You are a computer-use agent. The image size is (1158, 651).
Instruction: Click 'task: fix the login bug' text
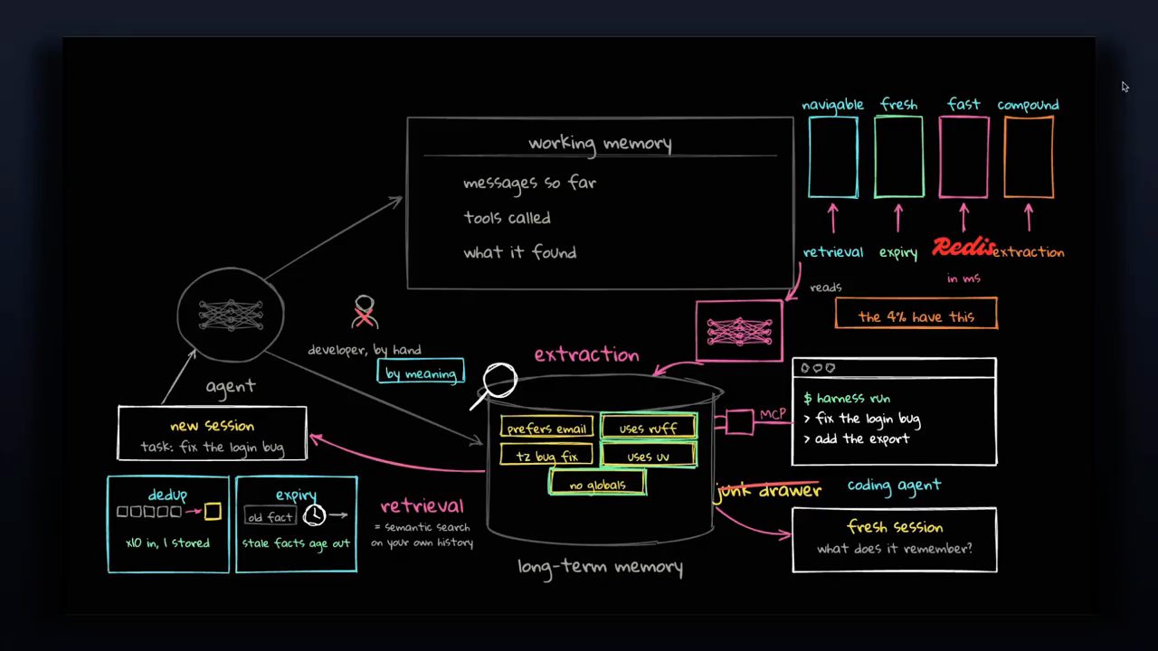(213, 448)
